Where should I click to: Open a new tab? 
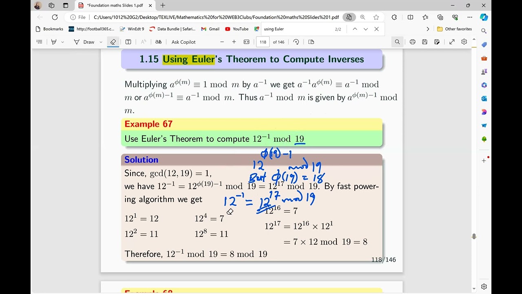coord(163,5)
